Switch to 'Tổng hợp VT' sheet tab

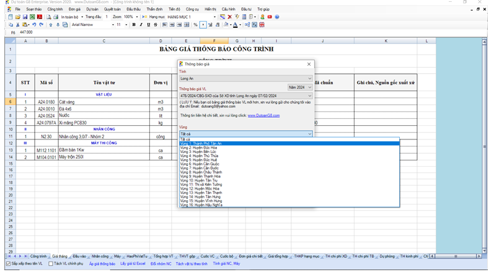pos(163,257)
